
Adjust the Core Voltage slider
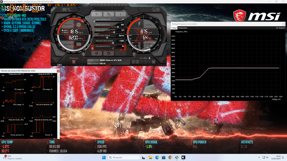point(108,21)
